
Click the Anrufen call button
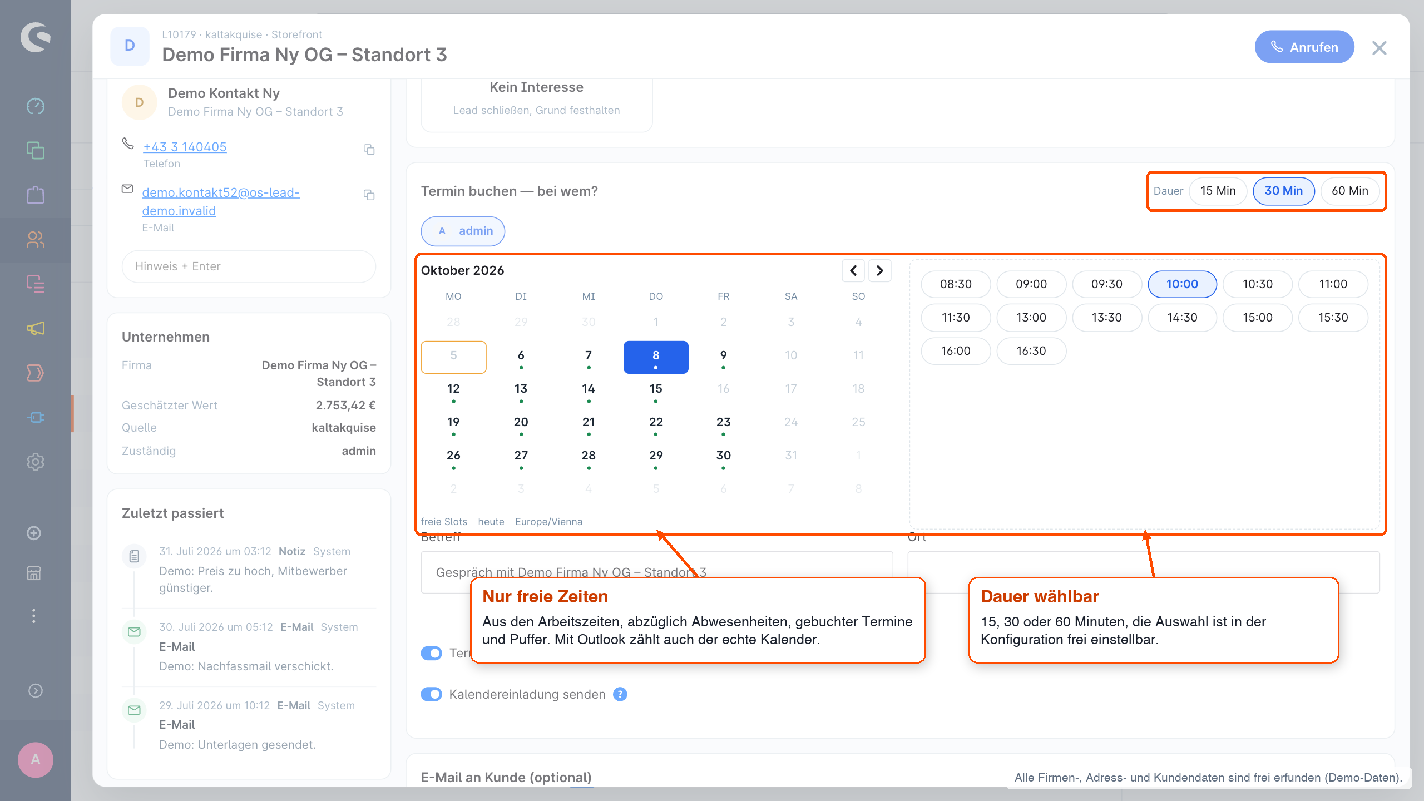click(x=1304, y=47)
